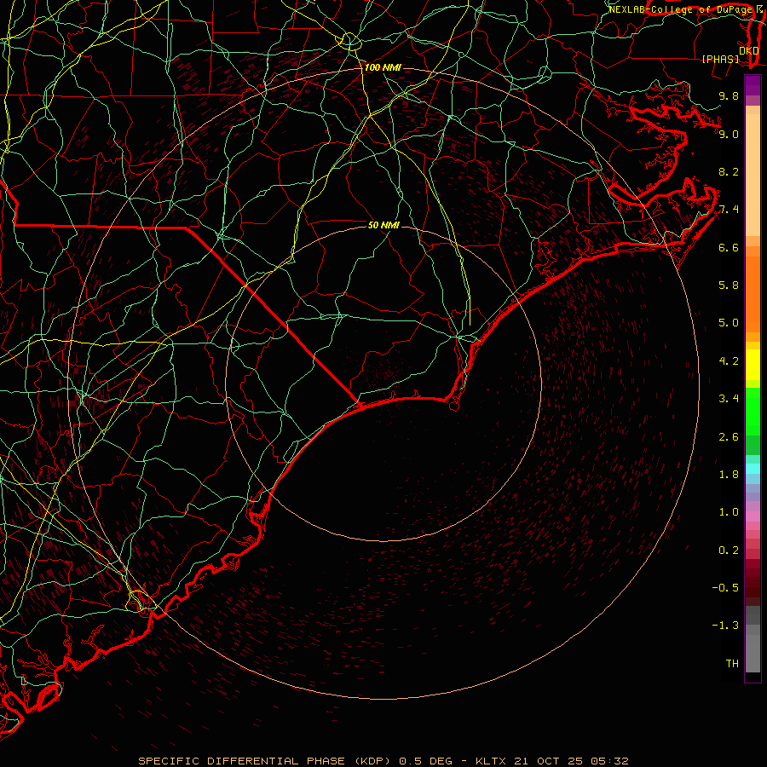Click the cyan segment of the color bar
Viewport: 767px width, 767px height.
pyautogui.click(x=753, y=469)
